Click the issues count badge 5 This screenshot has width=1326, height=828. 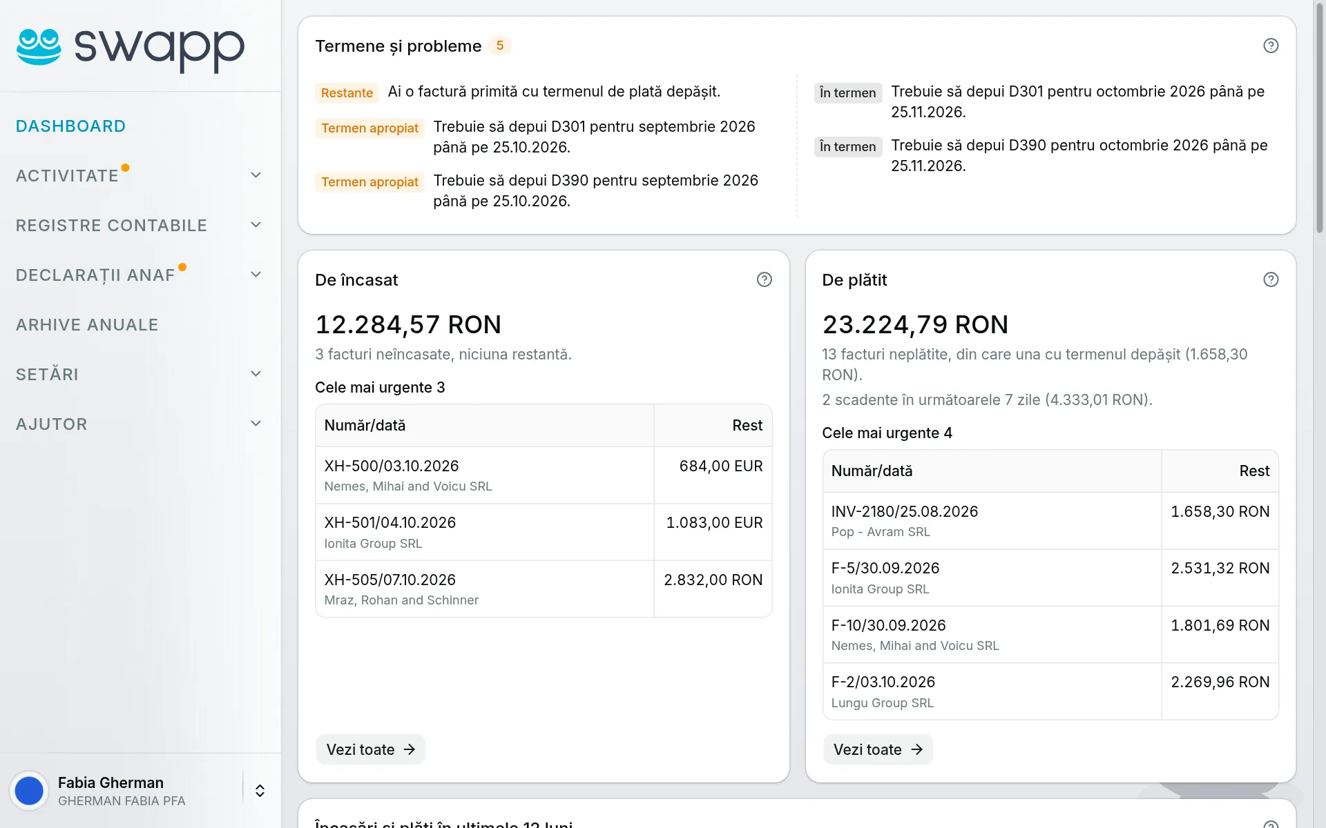pos(500,46)
